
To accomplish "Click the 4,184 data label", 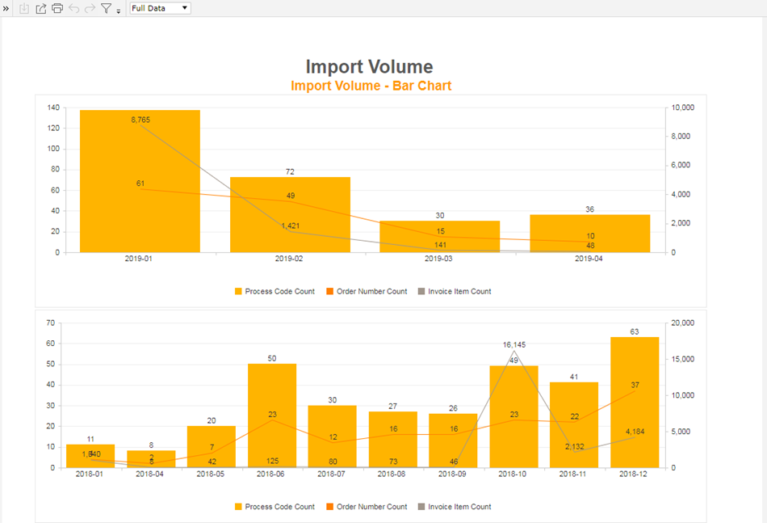I will tap(635, 432).
